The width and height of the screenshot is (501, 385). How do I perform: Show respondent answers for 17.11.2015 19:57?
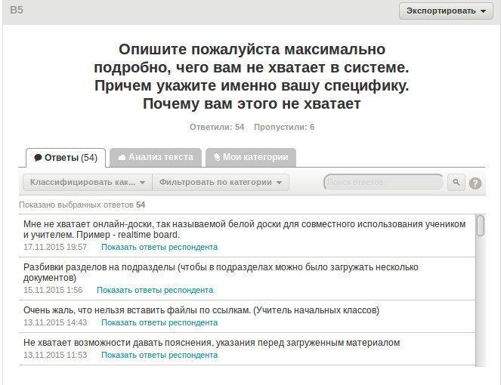point(159,247)
